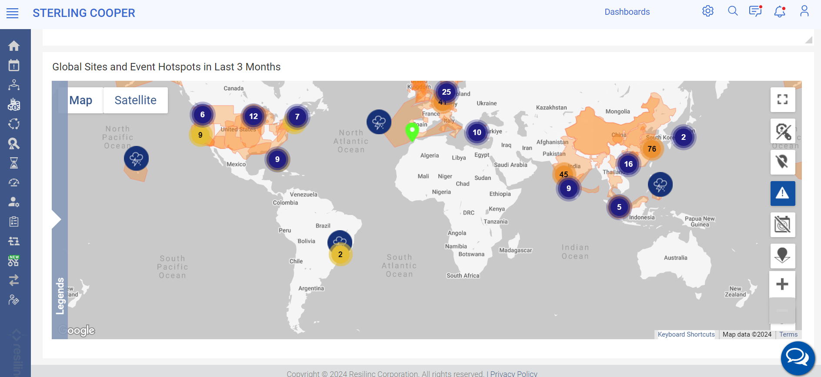Open the gauge meter icon in sidebar
Screen dimensions: 821x377
pyautogui.click(x=14, y=182)
